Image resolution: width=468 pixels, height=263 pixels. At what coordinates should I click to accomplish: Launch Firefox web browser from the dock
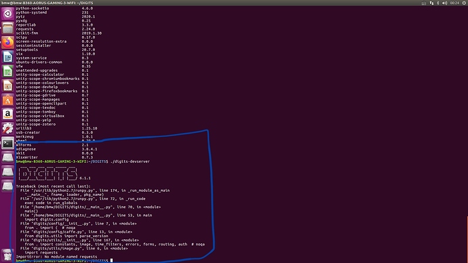(x=7, y=43)
